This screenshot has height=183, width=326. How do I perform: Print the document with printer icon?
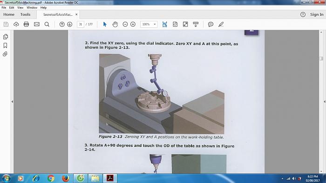click(26, 24)
